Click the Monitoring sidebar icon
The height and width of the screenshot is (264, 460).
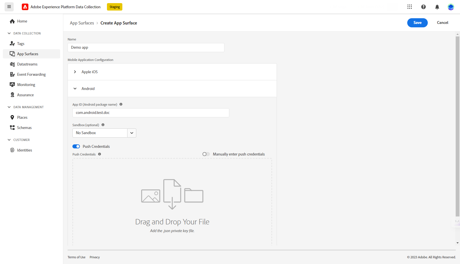(x=12, y=85)
